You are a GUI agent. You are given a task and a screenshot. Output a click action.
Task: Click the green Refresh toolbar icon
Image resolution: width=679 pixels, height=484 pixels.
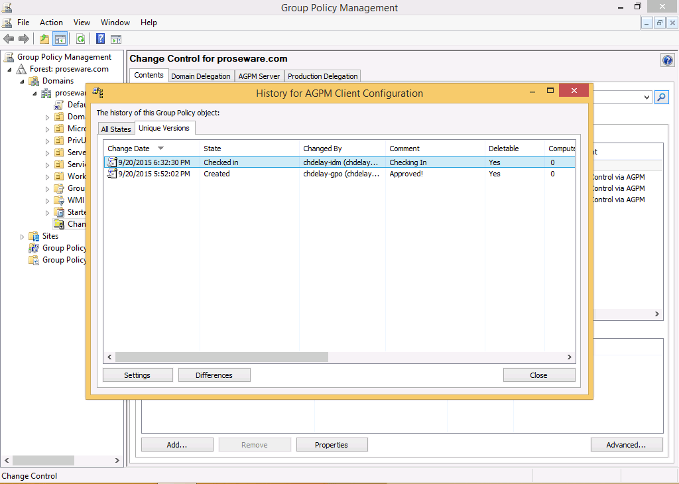click(x=80, y=39)
